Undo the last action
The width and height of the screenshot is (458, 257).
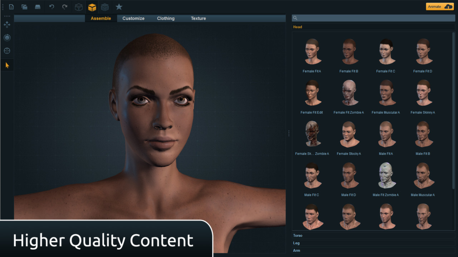(x=51, y=6)
